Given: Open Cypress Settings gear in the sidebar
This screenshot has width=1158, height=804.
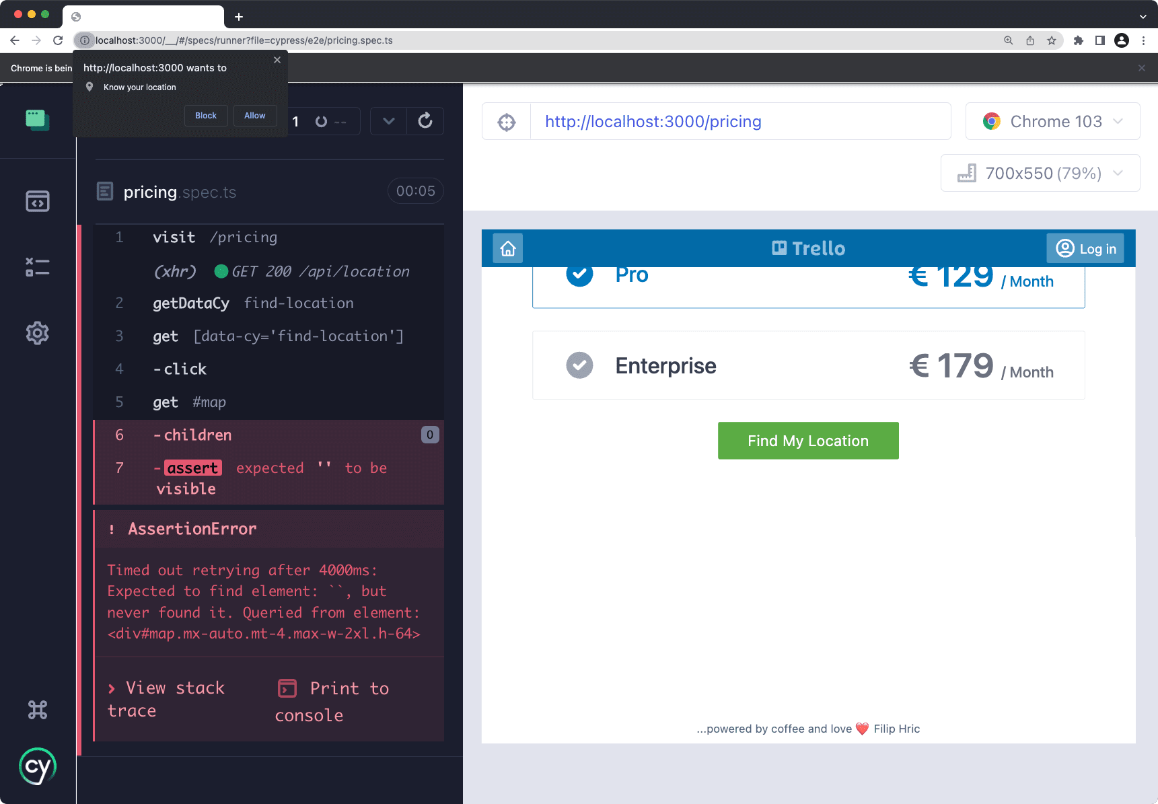Looking at the screenshot, I should pyautogui.click(x=38, y=333).
